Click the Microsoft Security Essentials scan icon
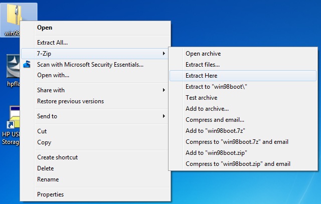This screenshot has height=204, width=321. (27, 65)
